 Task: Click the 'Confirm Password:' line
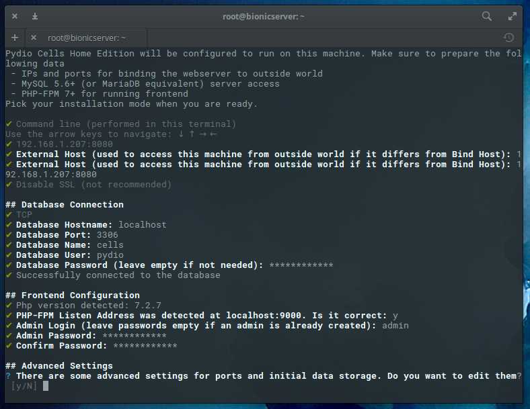(x=91, y=346)
